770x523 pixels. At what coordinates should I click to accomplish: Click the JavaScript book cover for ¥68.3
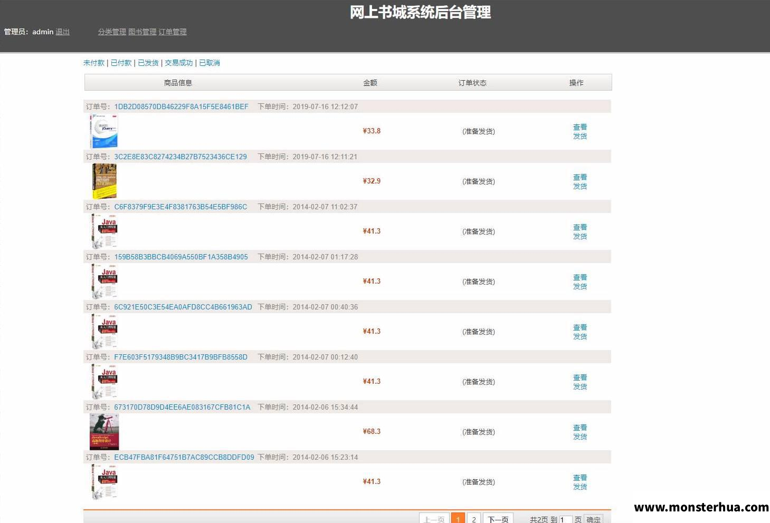104,432
